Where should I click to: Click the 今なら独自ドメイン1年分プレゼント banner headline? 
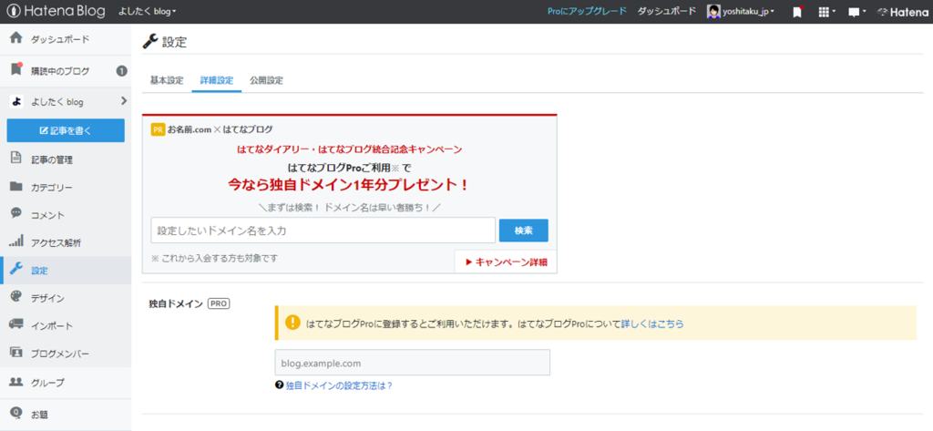click(x=349, y=185)
